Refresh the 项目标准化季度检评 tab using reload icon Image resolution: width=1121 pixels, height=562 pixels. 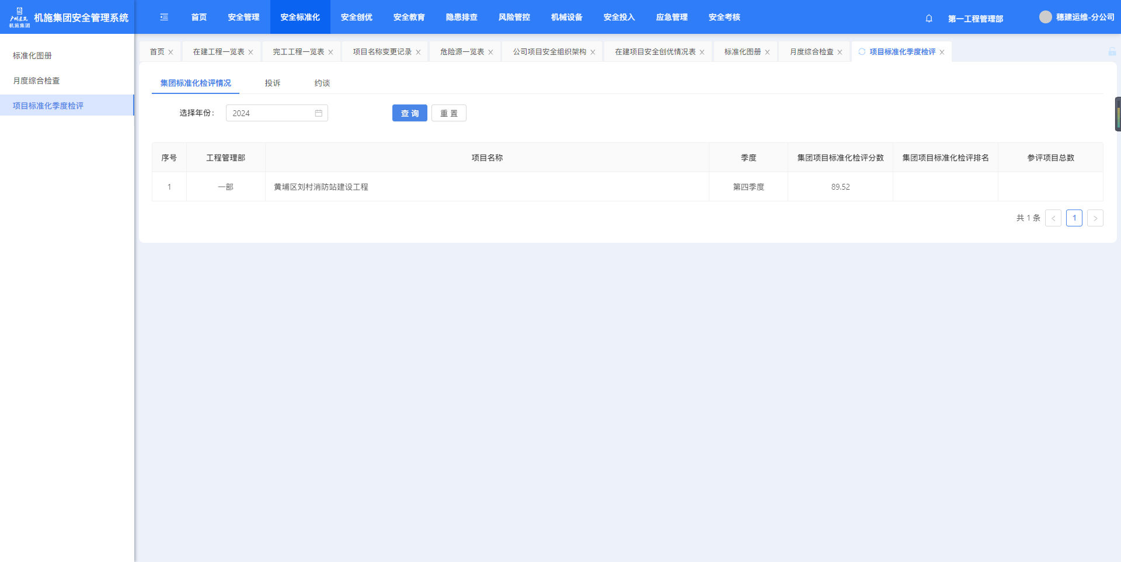click(x=862, y=52)
